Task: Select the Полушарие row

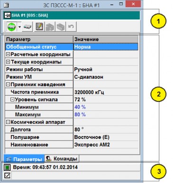Action: click(39, 137)
